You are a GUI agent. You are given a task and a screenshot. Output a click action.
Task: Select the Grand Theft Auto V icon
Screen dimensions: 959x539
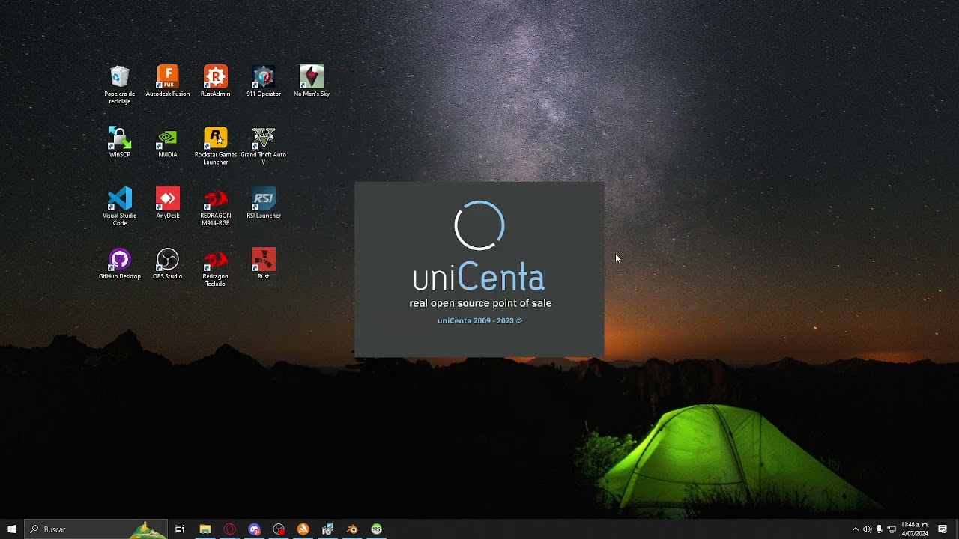[264, 146]
